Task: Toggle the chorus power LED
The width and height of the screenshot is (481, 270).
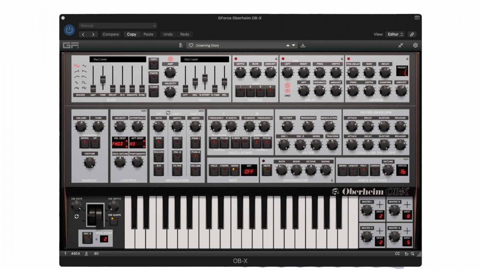Action: tap(236, 59)
